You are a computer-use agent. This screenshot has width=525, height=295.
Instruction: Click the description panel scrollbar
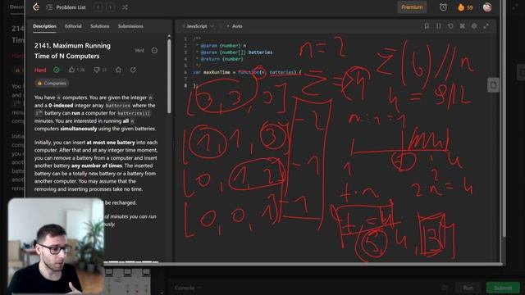tap(169, 76)
